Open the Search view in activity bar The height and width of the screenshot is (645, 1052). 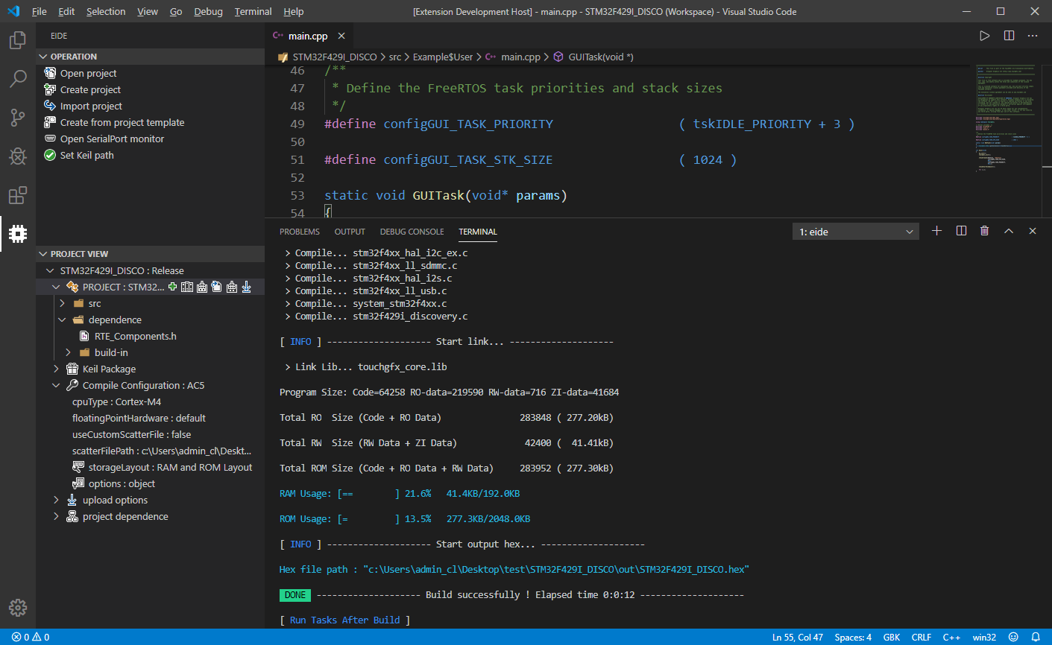click(x=18, y=78)
